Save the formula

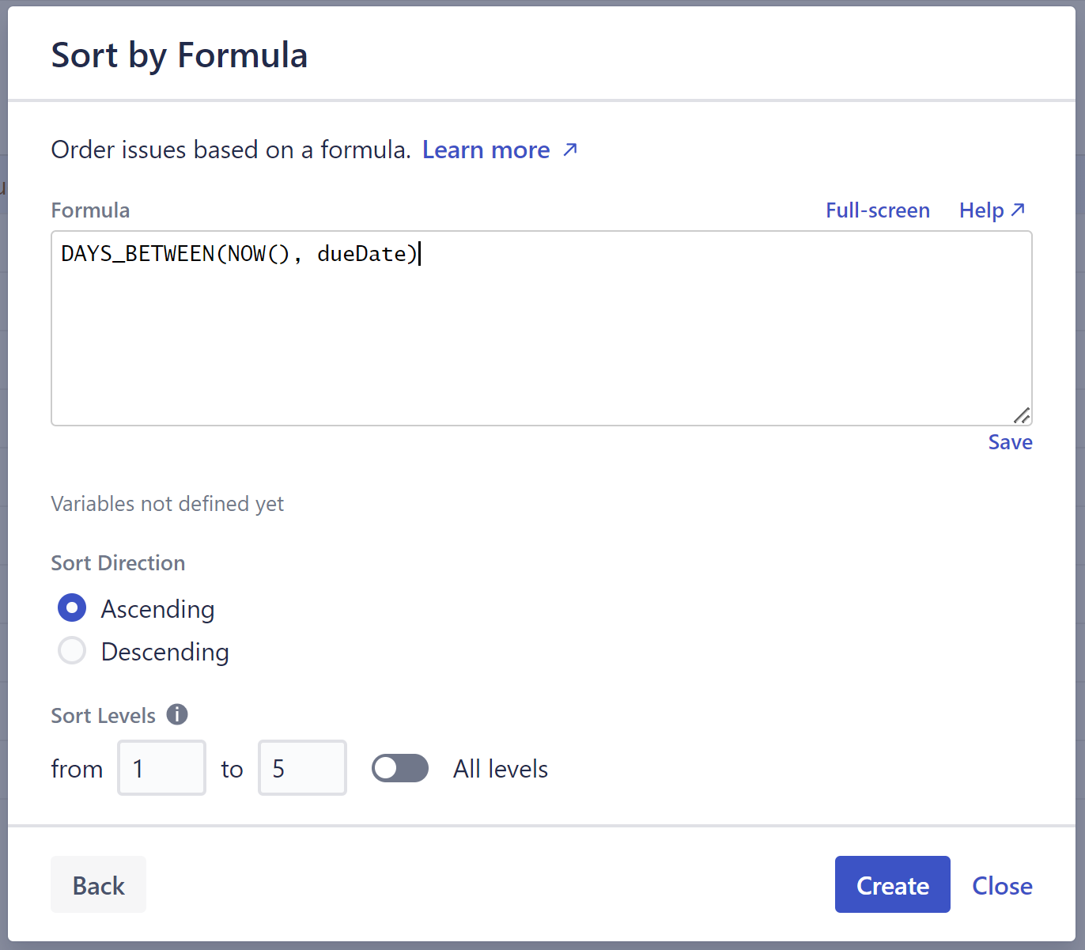click(x=1010, y=442)
